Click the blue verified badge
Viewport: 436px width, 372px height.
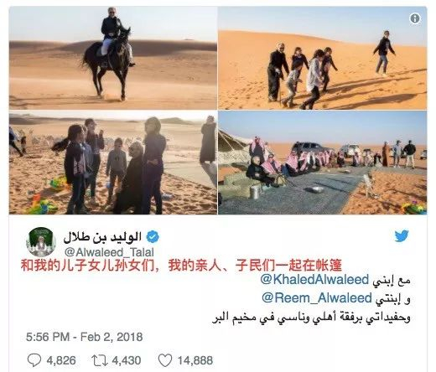tap(153, 237)
